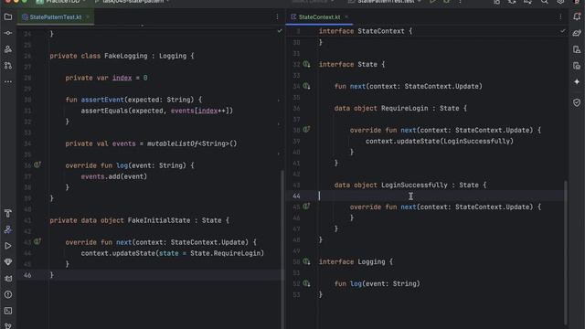
Task: Click LoginSuccessfully data object declaration
Action: [x=410, y=185]
